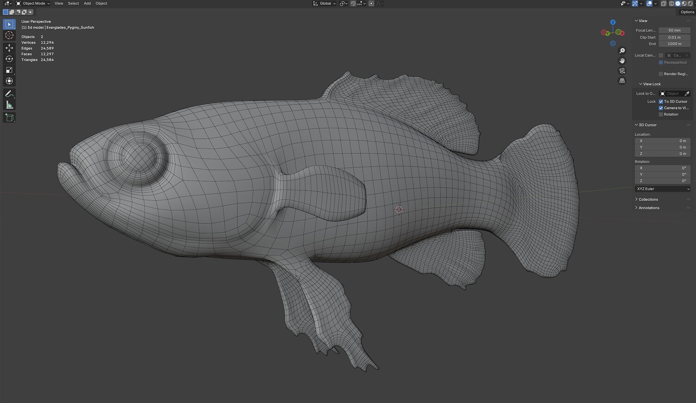696x403 pixels.
Task: Choose the Move tool
Action: [x=9, y=48]
